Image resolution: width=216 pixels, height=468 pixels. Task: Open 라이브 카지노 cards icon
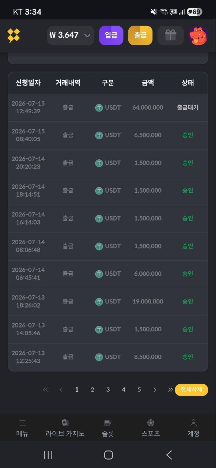click(65, 423)
